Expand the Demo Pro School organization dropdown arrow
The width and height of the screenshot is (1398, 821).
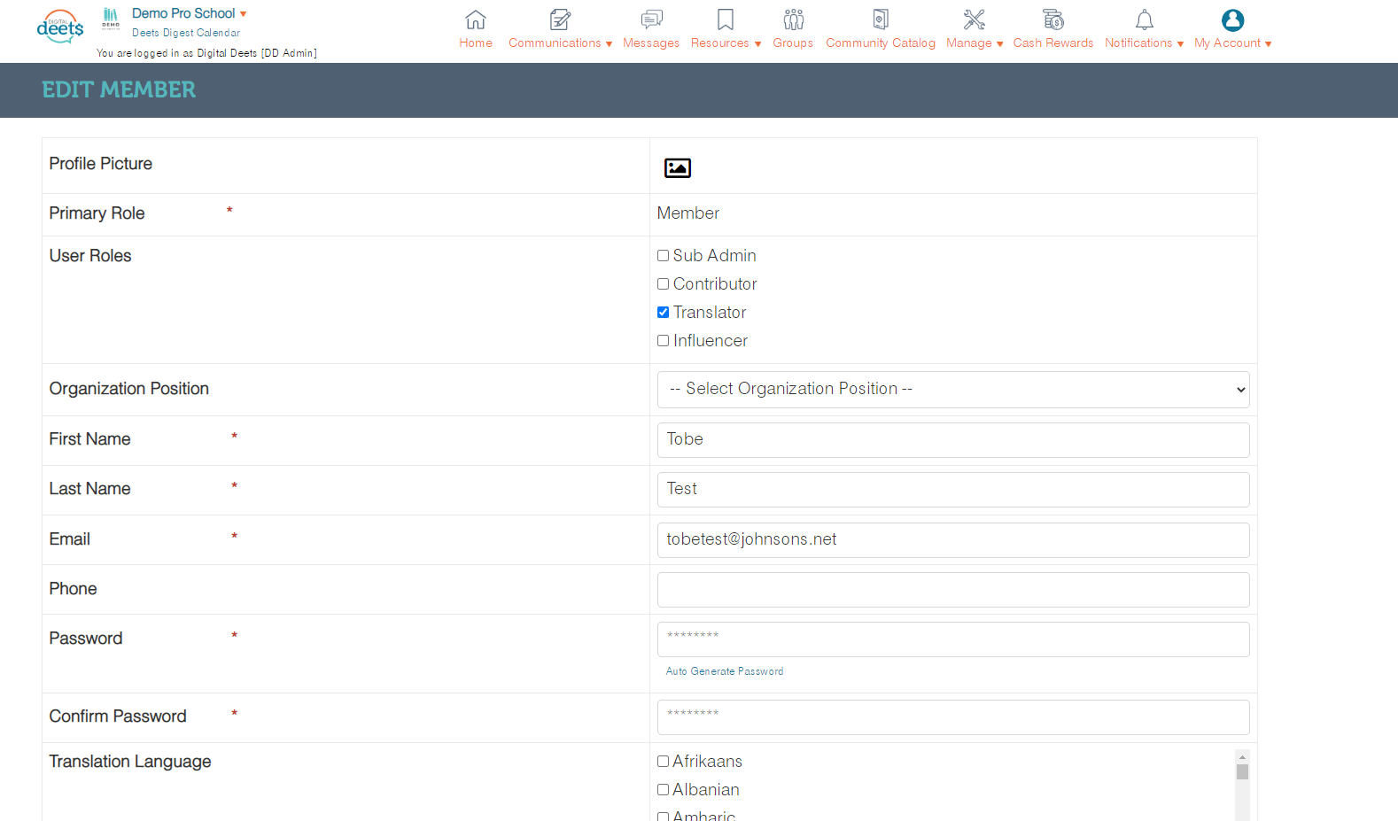244,14
